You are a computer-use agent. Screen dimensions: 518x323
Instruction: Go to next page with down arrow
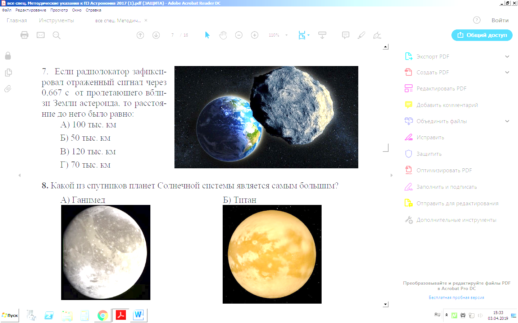156,35
